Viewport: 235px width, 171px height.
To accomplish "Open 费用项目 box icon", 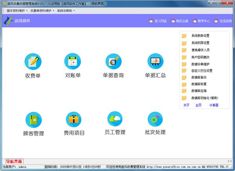I will click(74, 119).
